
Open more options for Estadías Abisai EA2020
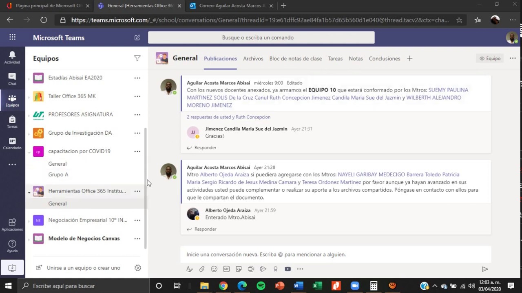[137, 78]
